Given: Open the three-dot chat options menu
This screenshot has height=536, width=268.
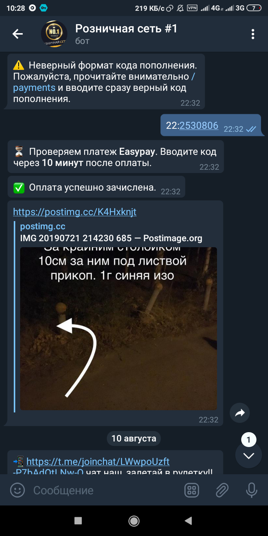Looking at the screenshot, I should pos(253,34).
